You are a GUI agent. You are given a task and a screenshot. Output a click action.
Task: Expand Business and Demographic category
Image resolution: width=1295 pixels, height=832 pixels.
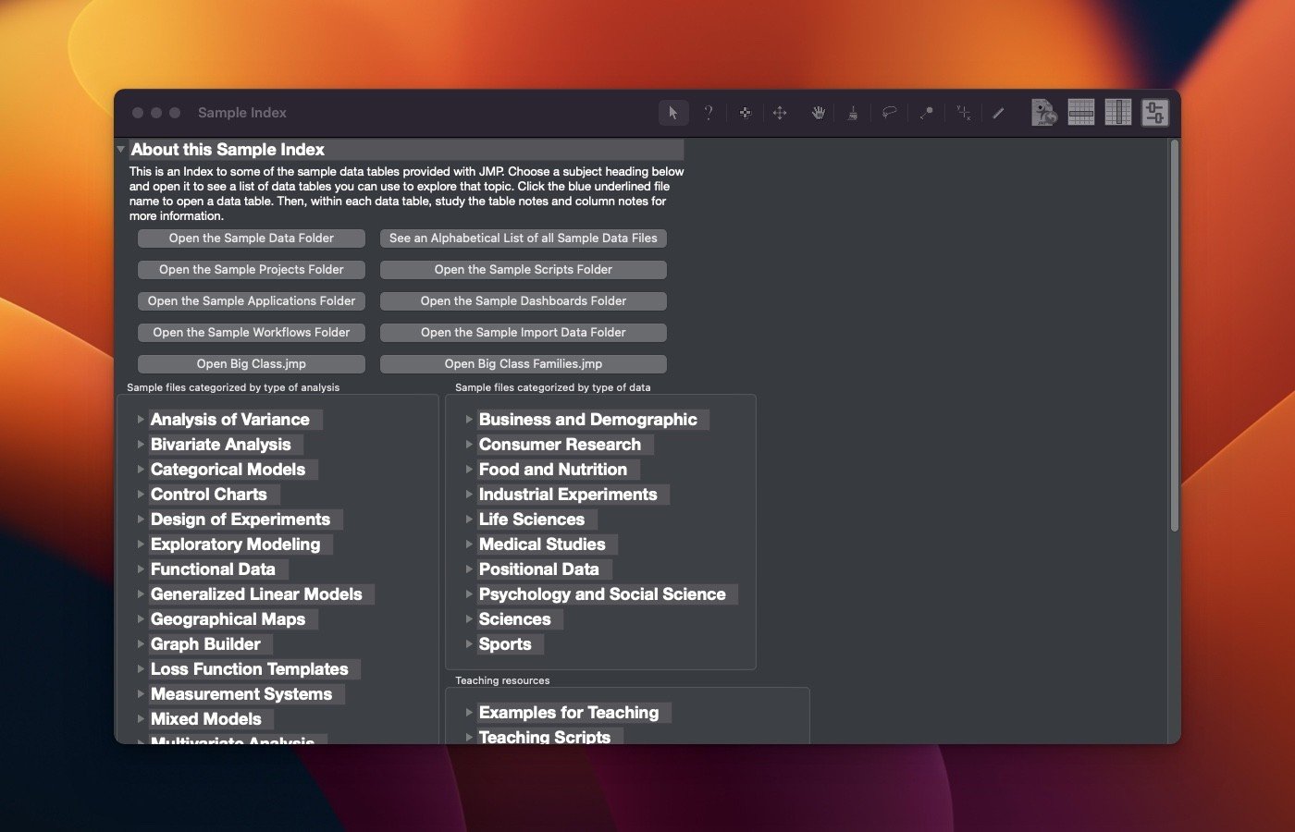click(469, 420)
